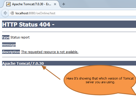Click the "description" label

11,52
